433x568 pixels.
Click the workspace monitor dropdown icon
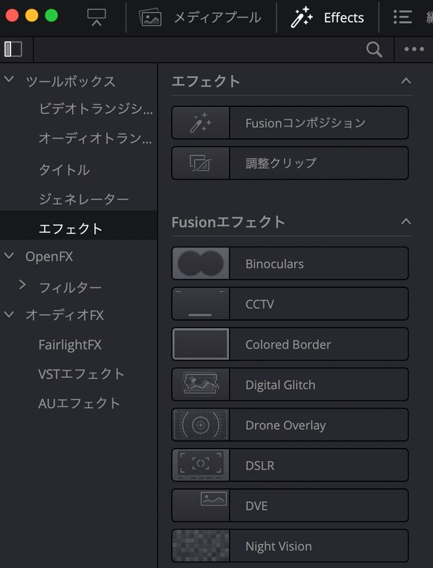tap(96, 17)
